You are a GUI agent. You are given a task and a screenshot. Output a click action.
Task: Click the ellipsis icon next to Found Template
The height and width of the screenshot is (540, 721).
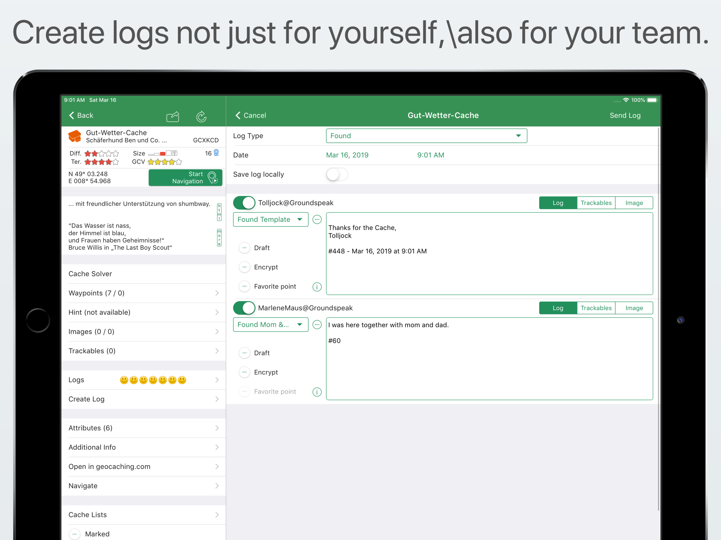coord(317,220)
